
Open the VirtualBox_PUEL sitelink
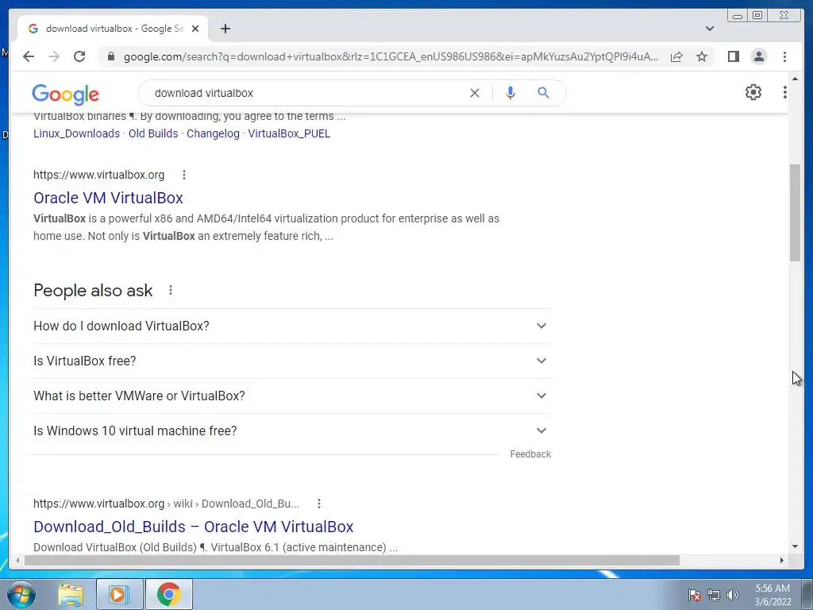pyautogui.click(x=289, y=133)
